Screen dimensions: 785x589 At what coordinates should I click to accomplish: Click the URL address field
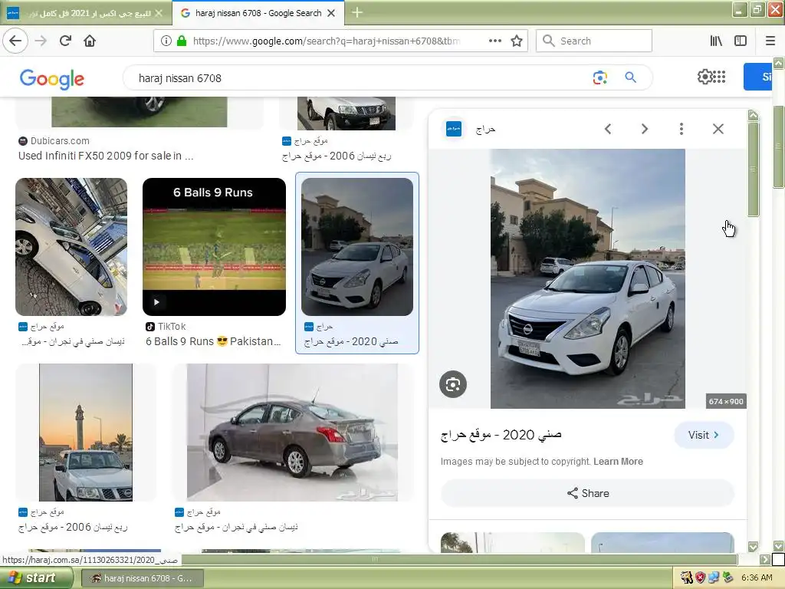325,41
